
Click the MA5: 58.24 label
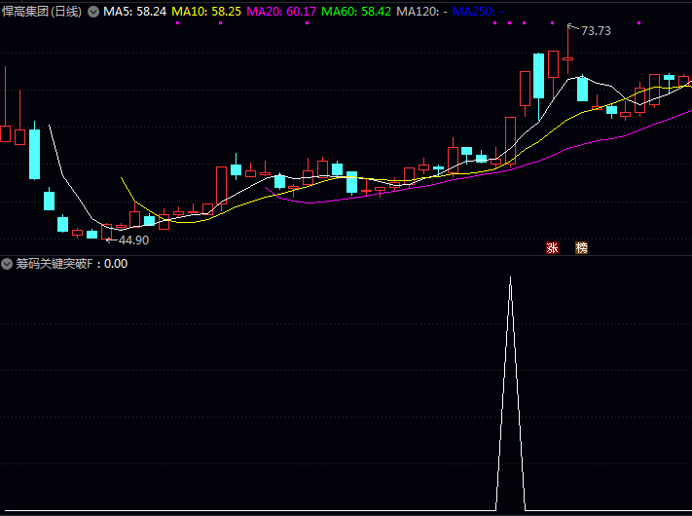(134, 12)
